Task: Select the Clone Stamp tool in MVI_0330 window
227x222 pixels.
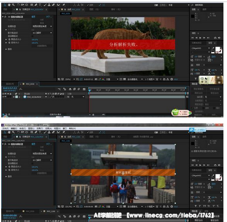Action: [49, 5]
